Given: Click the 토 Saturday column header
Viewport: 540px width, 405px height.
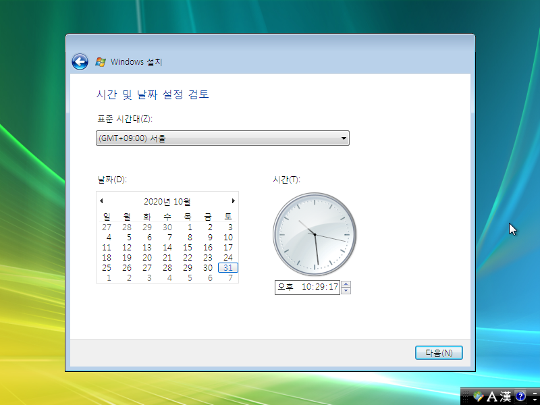Looking at the screenshot, I should (228, 217).
